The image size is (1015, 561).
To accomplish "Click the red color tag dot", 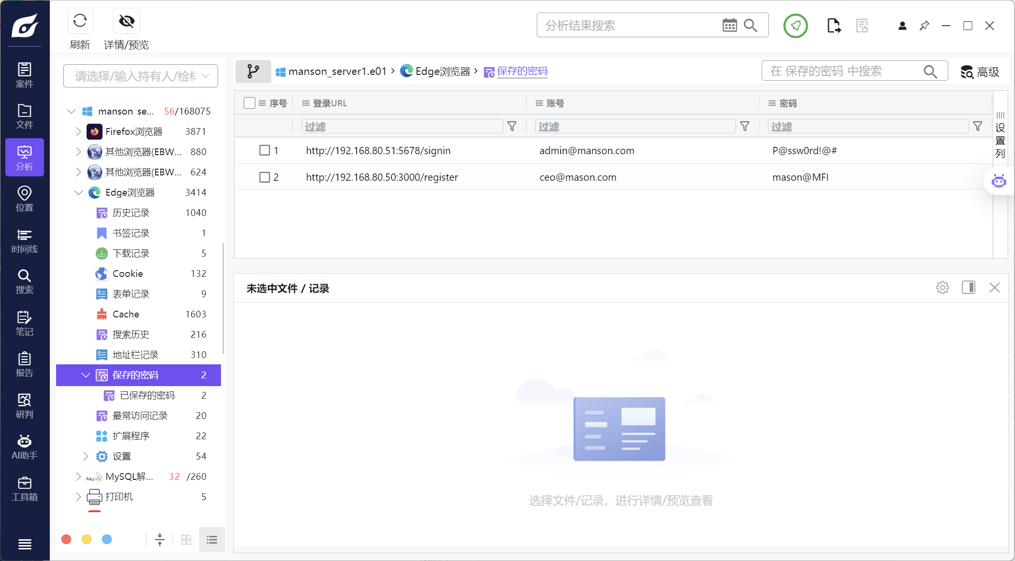I will [67, 539].
